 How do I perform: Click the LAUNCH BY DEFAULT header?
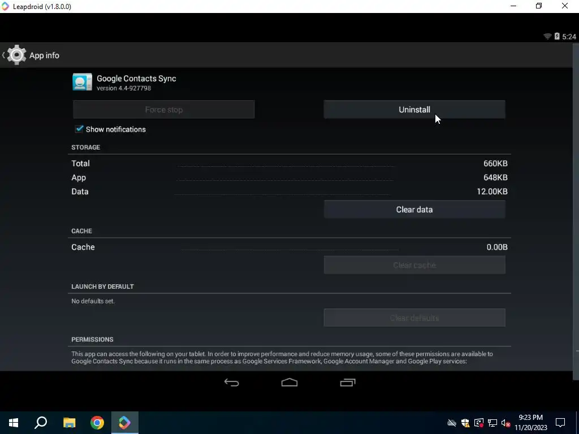[103, 287]
